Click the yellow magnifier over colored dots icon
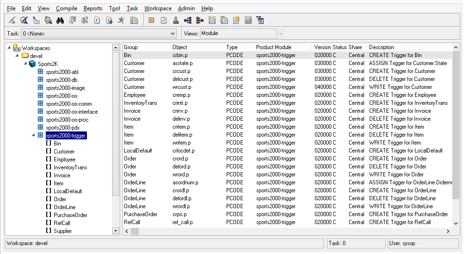This screenshot has height=254, width=464. pos(48,20)
